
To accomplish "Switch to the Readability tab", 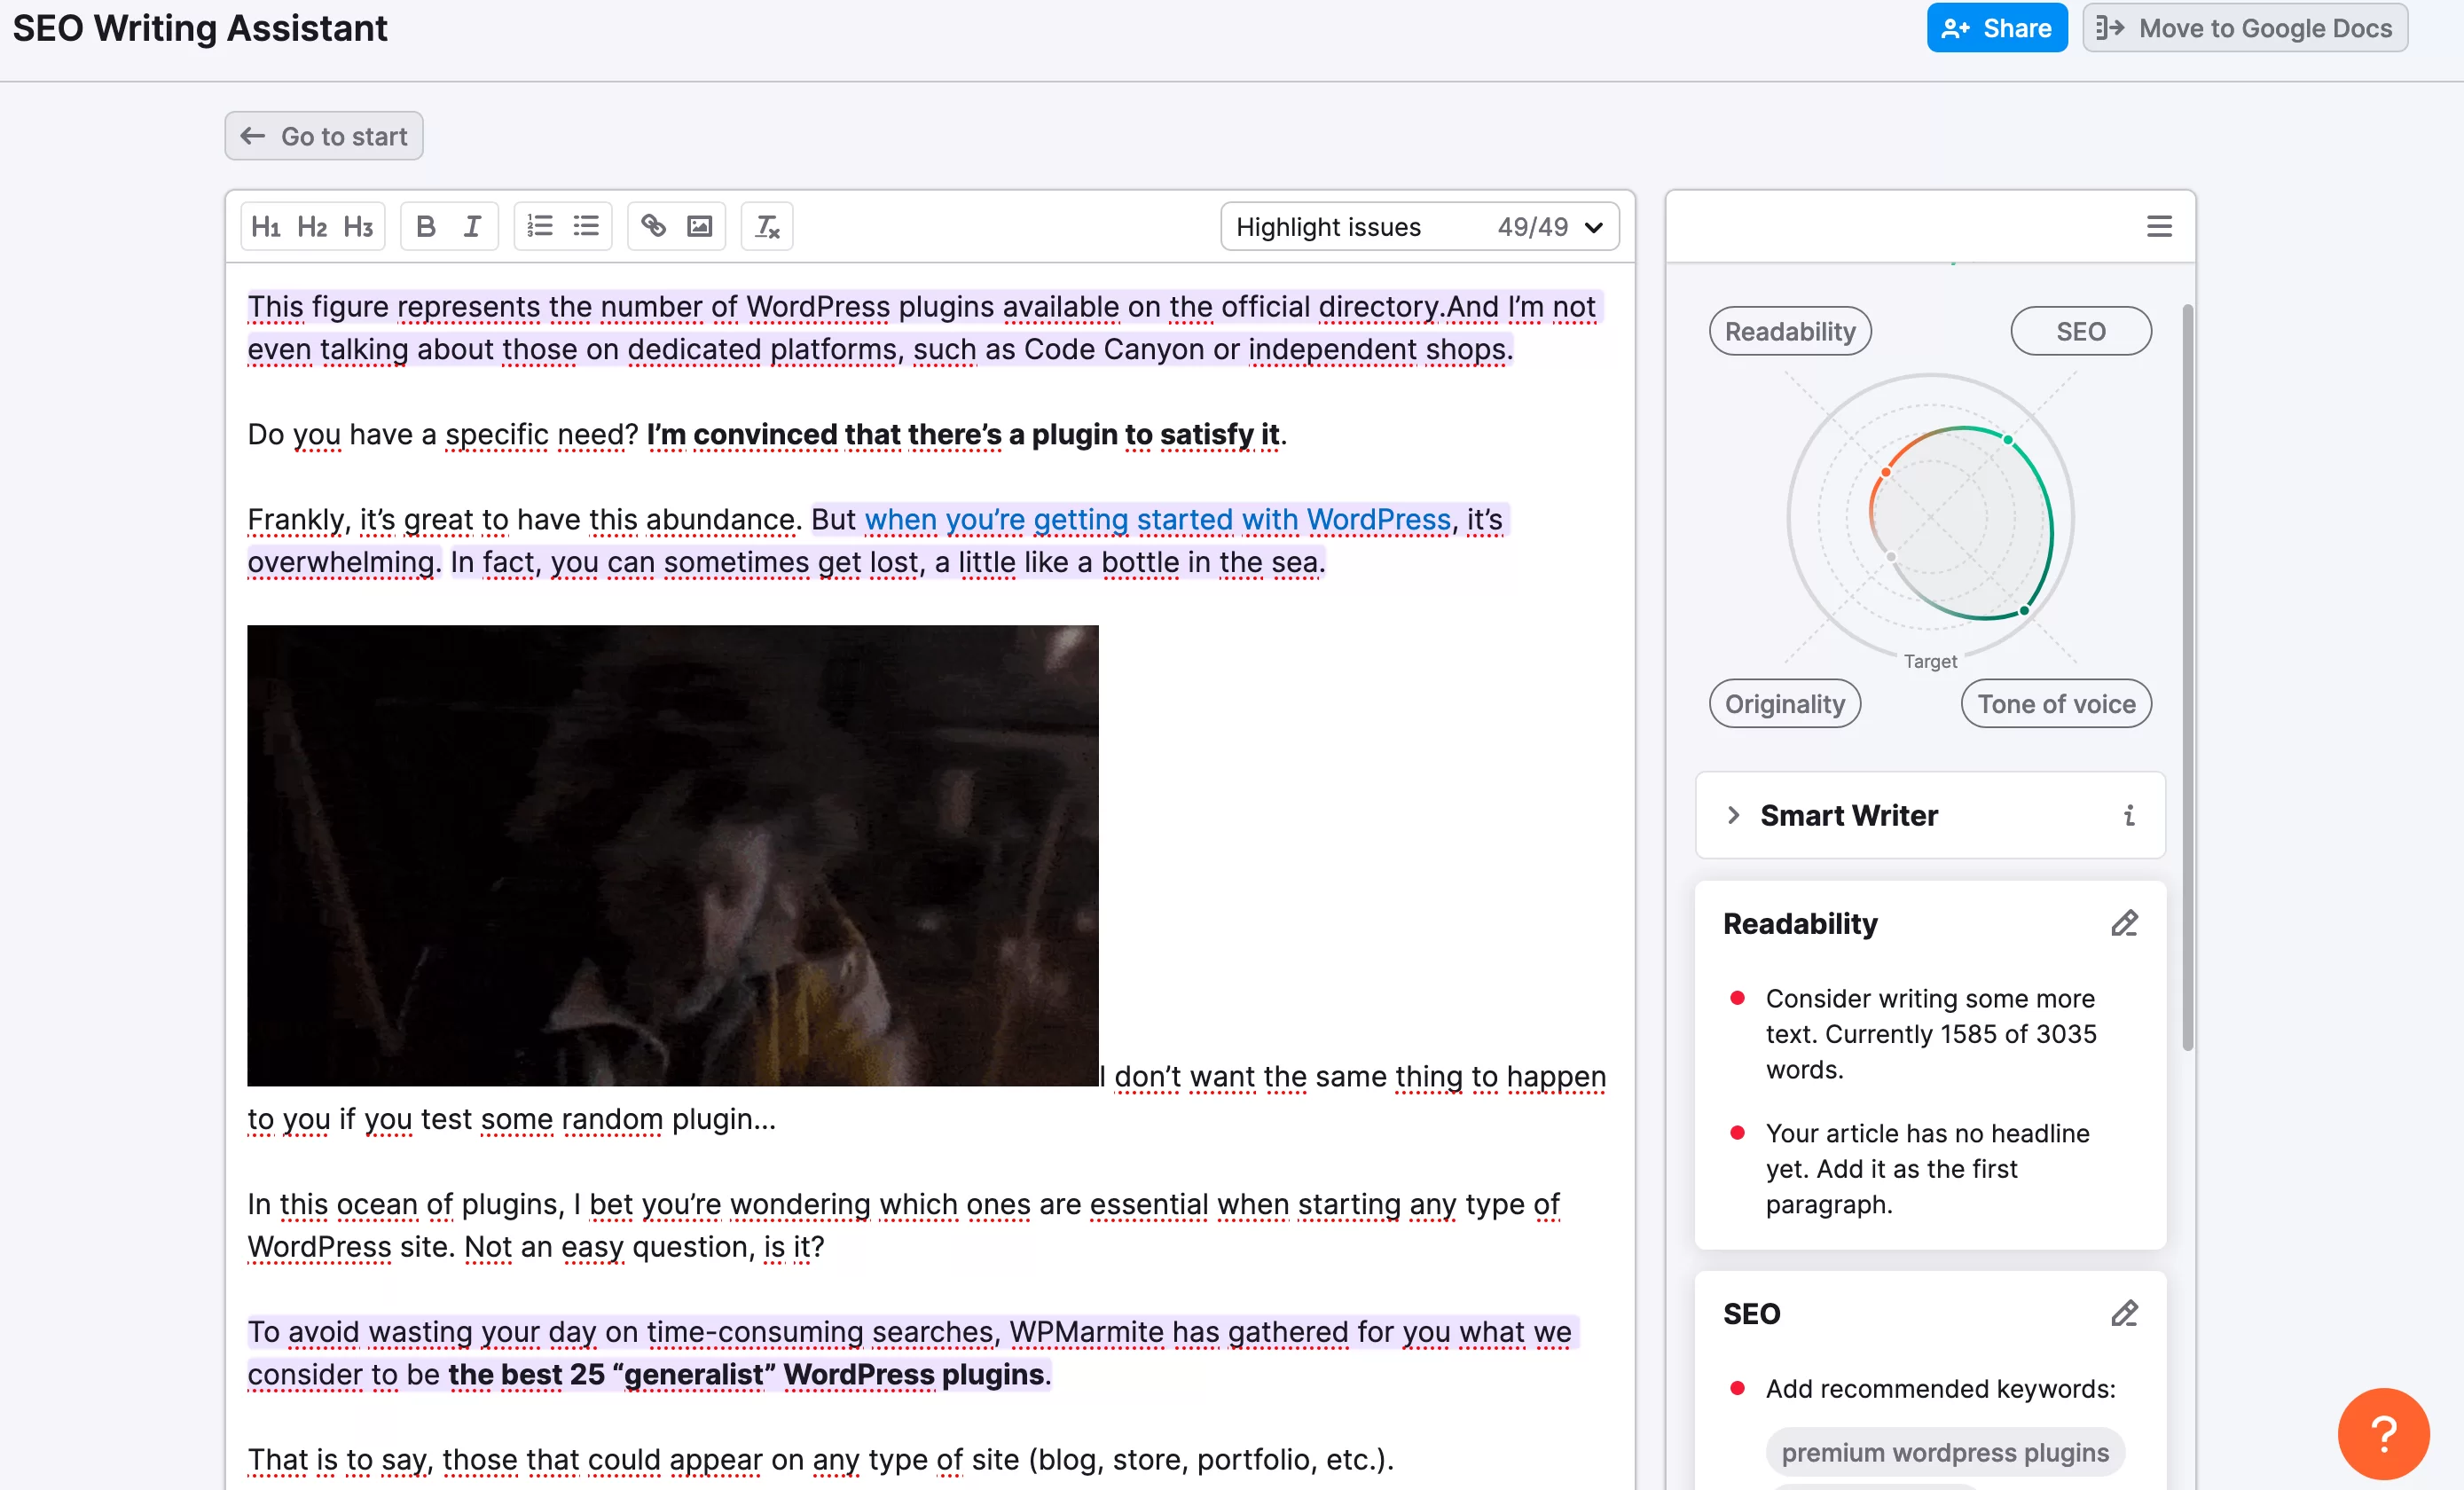I will coord(1788,331).
